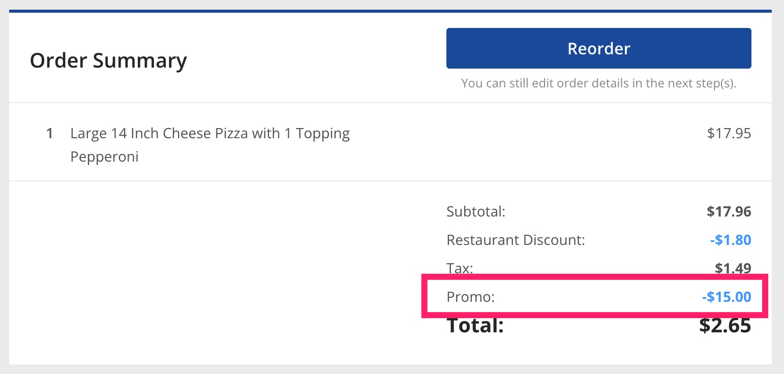Click the $2.65 total amount
Image resolution: width=784 pixels, height=374 pixels.
725,326
